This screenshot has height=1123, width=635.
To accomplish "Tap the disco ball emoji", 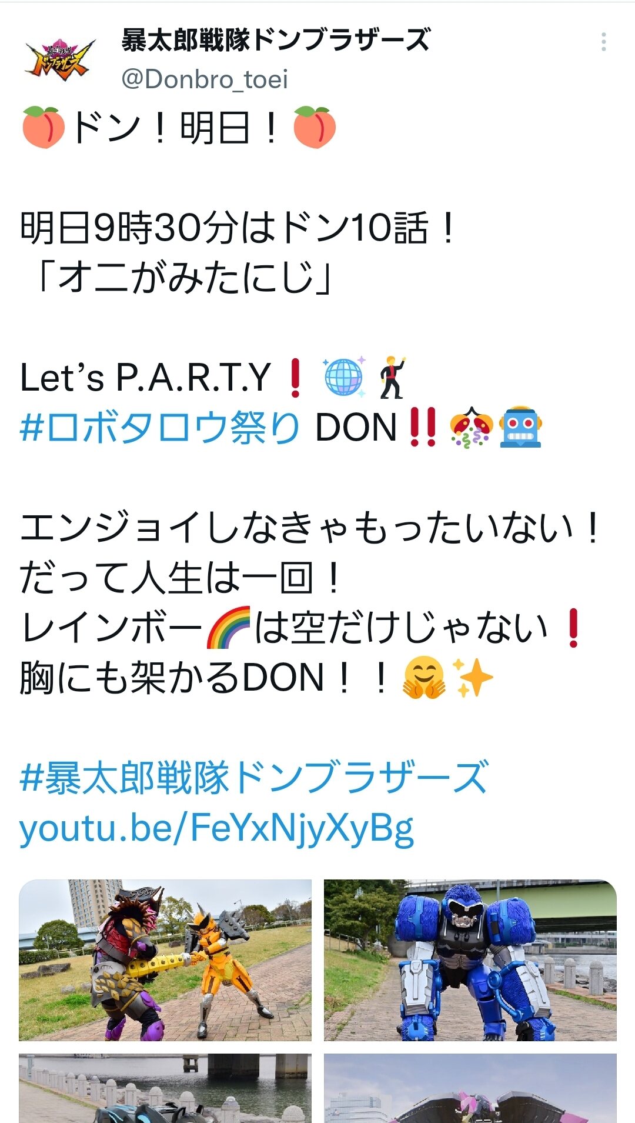I will 345,377.
